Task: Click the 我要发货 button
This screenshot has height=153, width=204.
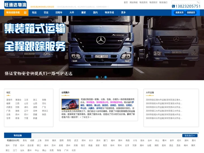Action: [x=179, y=12]
